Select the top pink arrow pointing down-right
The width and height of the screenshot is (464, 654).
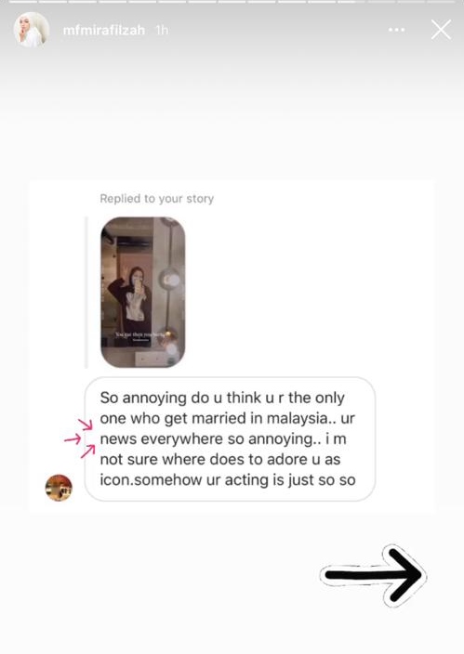tap(86, 425)
